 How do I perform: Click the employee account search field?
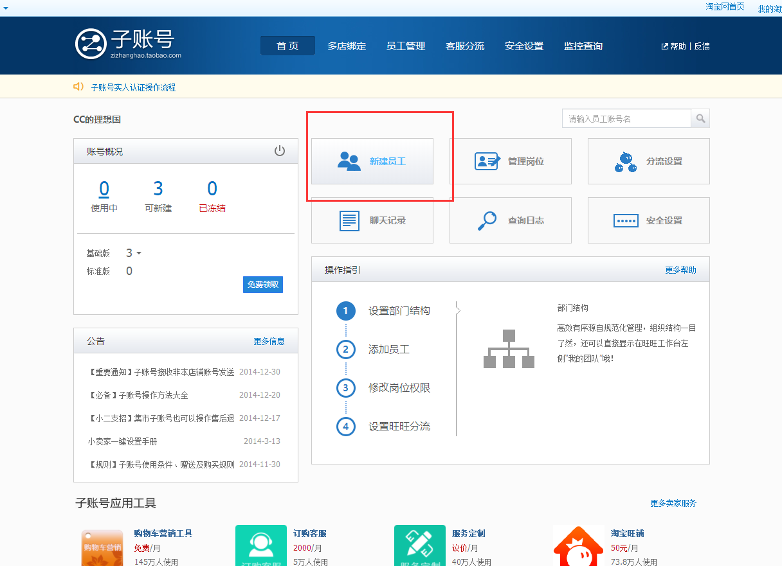coord(626,119)
